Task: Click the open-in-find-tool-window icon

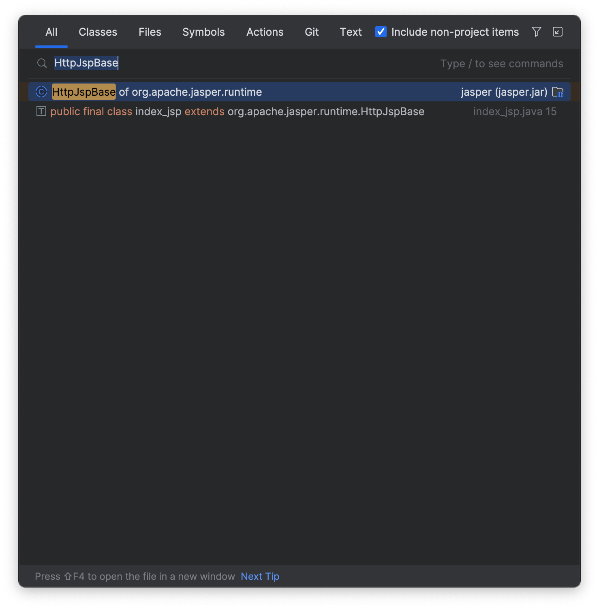Action: [x=558, y=32]
